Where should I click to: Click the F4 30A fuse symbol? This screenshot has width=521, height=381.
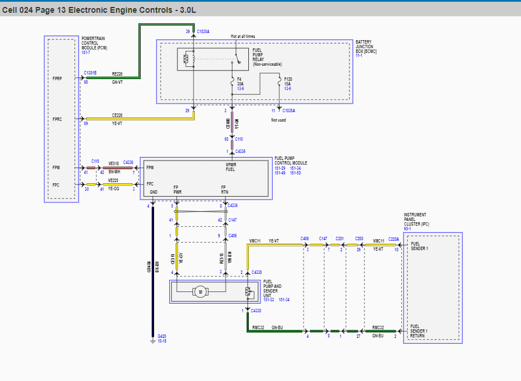(233, 82)
